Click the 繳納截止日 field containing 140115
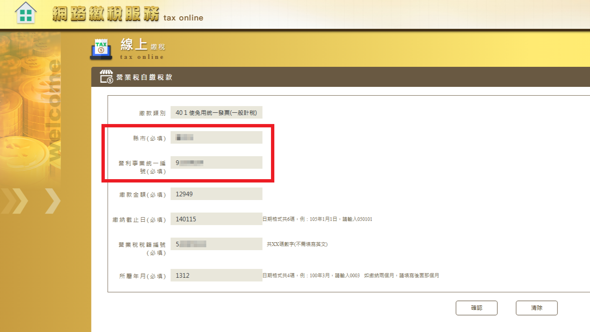Image resolution: width=590 pixels, height=332 pixels. coord(216,219)
